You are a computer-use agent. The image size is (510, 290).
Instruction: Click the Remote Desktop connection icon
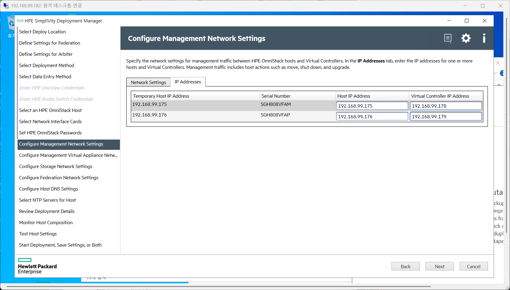pos(6,5)
